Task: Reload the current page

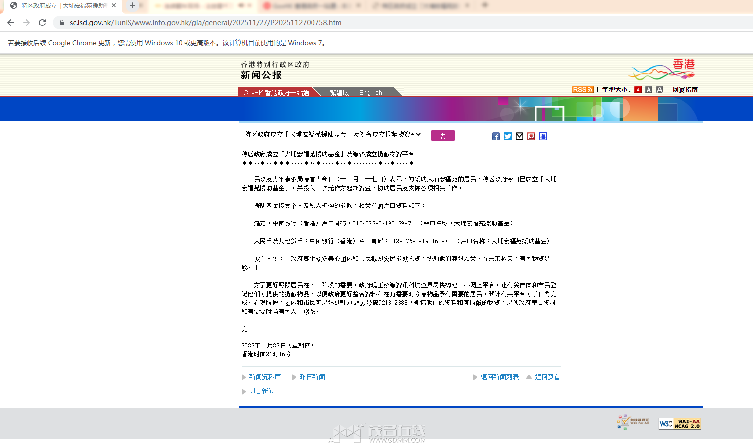Action: (x=42, y=22)
